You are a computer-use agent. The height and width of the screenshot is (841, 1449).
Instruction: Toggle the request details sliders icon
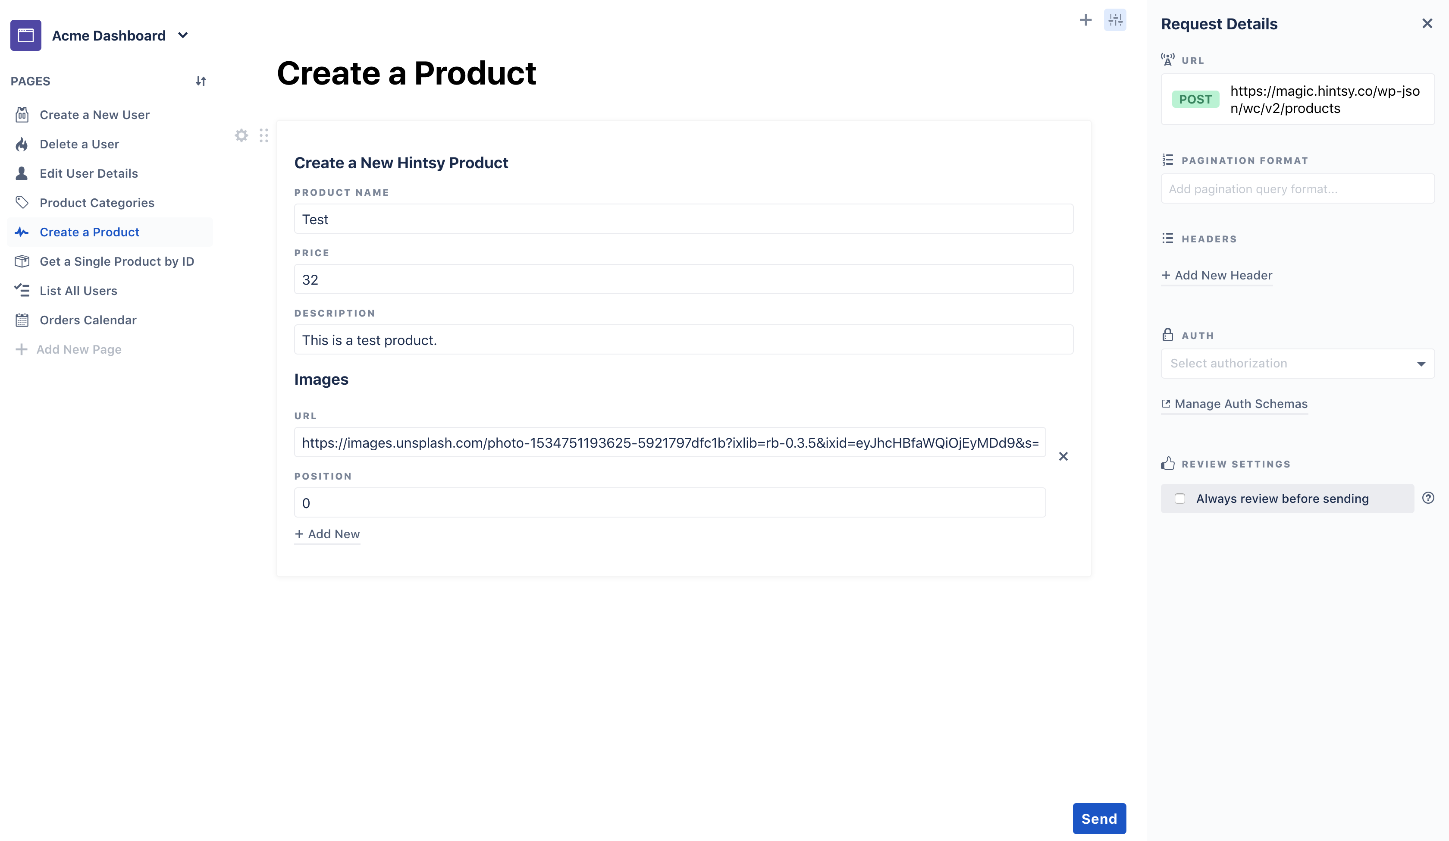1115,21
